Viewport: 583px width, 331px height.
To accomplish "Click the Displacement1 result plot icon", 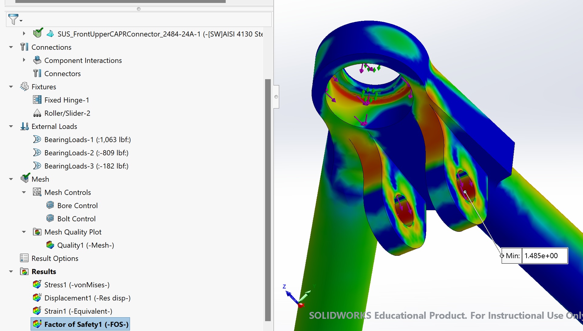I will [x=37, y=298].
